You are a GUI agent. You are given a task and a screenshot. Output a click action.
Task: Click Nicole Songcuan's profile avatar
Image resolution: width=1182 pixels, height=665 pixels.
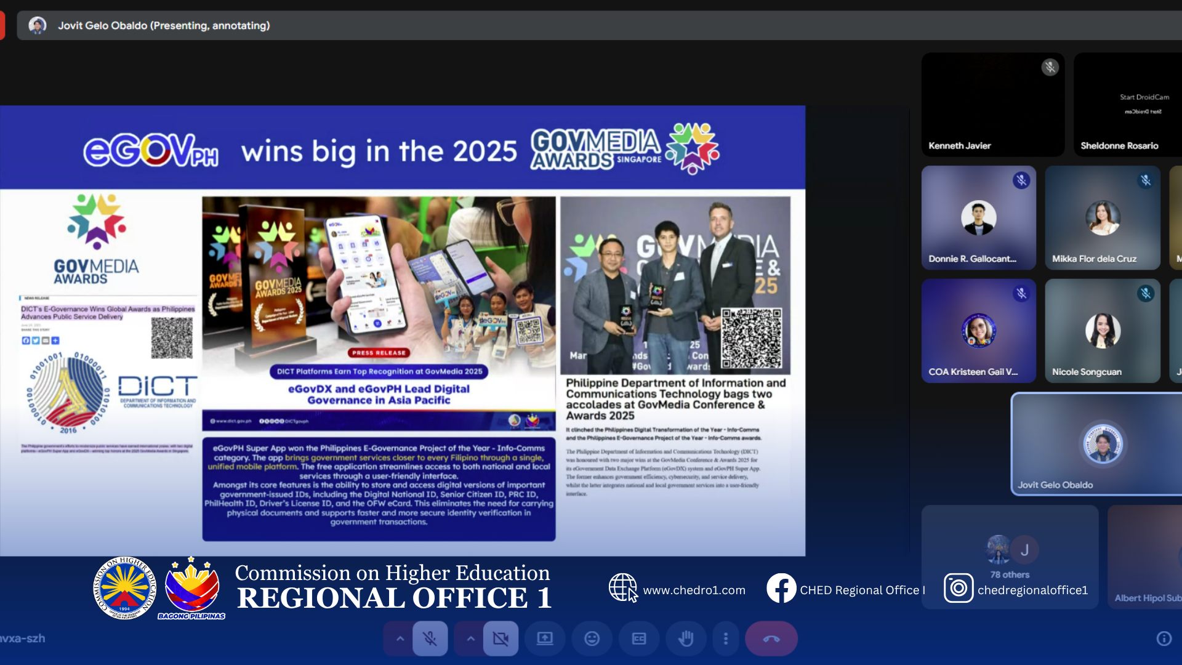coord(1103,331)
